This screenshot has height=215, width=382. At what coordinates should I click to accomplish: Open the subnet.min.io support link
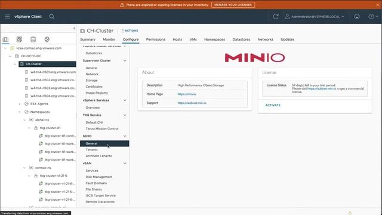192,103
